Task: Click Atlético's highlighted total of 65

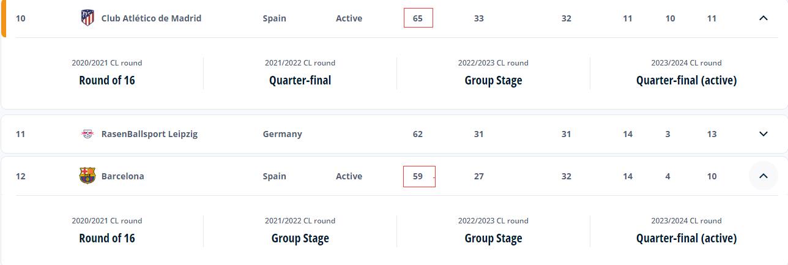Action: 418,18
